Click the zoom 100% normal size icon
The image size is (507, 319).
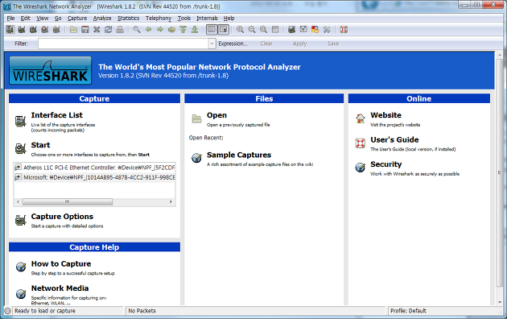(x=263, y=30)
